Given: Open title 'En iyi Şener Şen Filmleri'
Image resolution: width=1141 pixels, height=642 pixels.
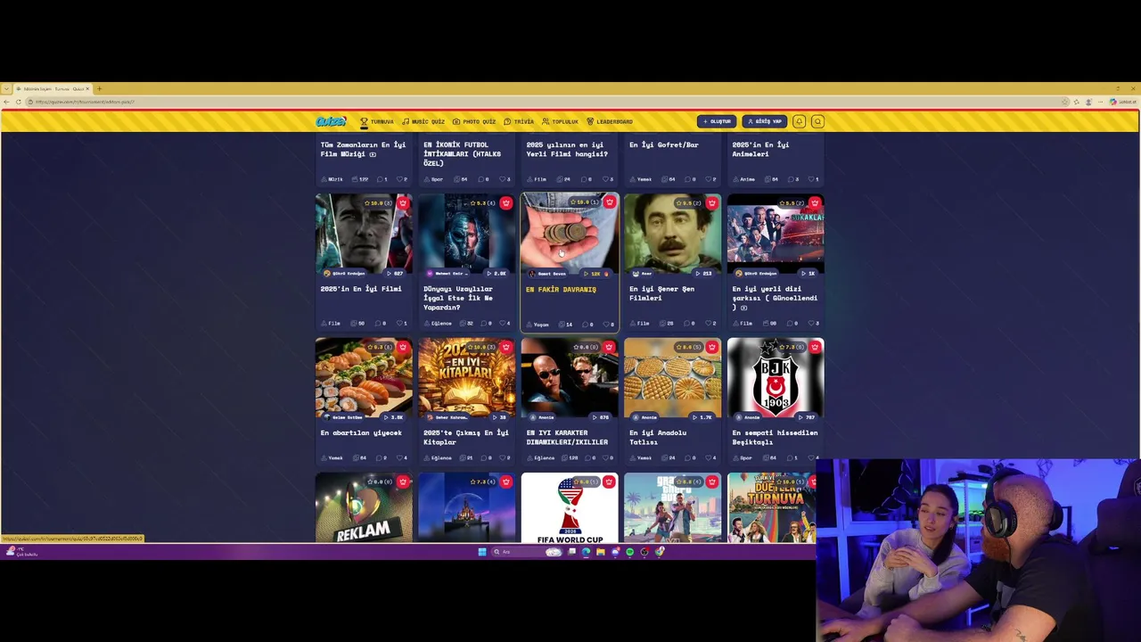Looking at the screenshot, I should [x=662, y=293].
